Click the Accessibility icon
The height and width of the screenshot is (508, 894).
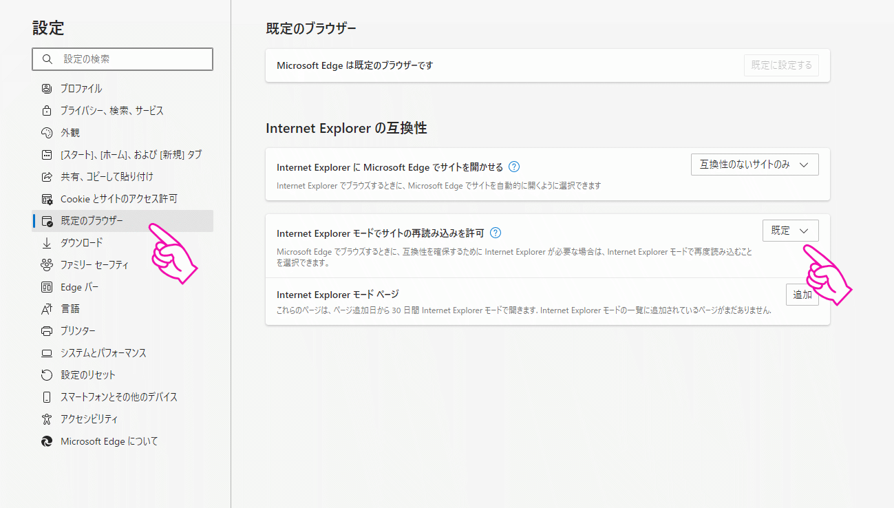(47, 419)
